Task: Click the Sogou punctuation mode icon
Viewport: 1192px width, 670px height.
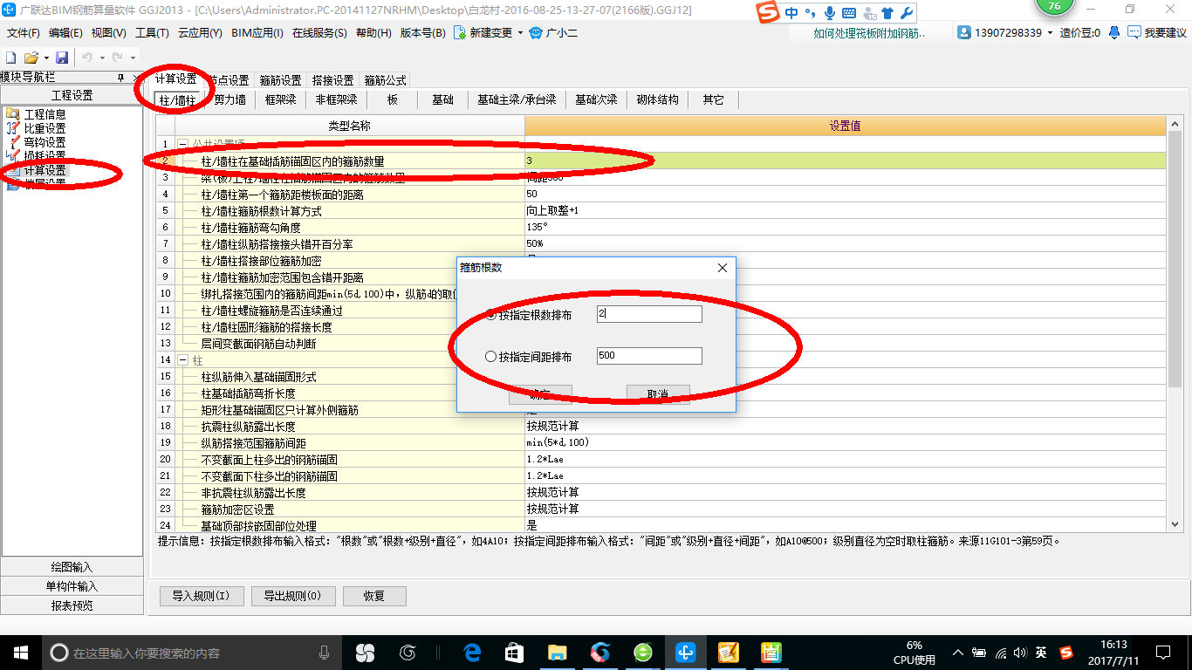Action: [810, 13]
